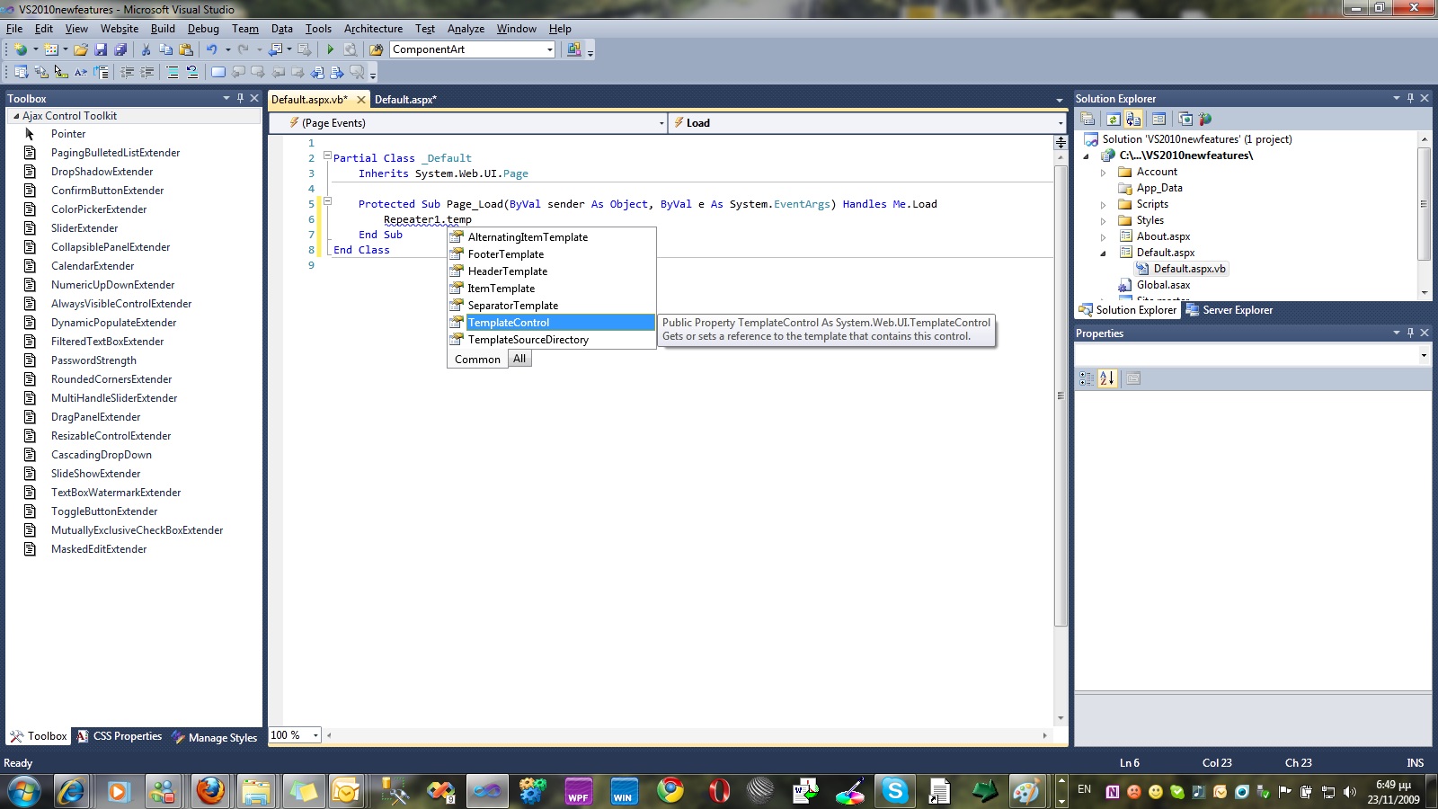Collapse the Default.aspx node
The height and width of the screenshot is (809, 1438).
[1104, 253]
